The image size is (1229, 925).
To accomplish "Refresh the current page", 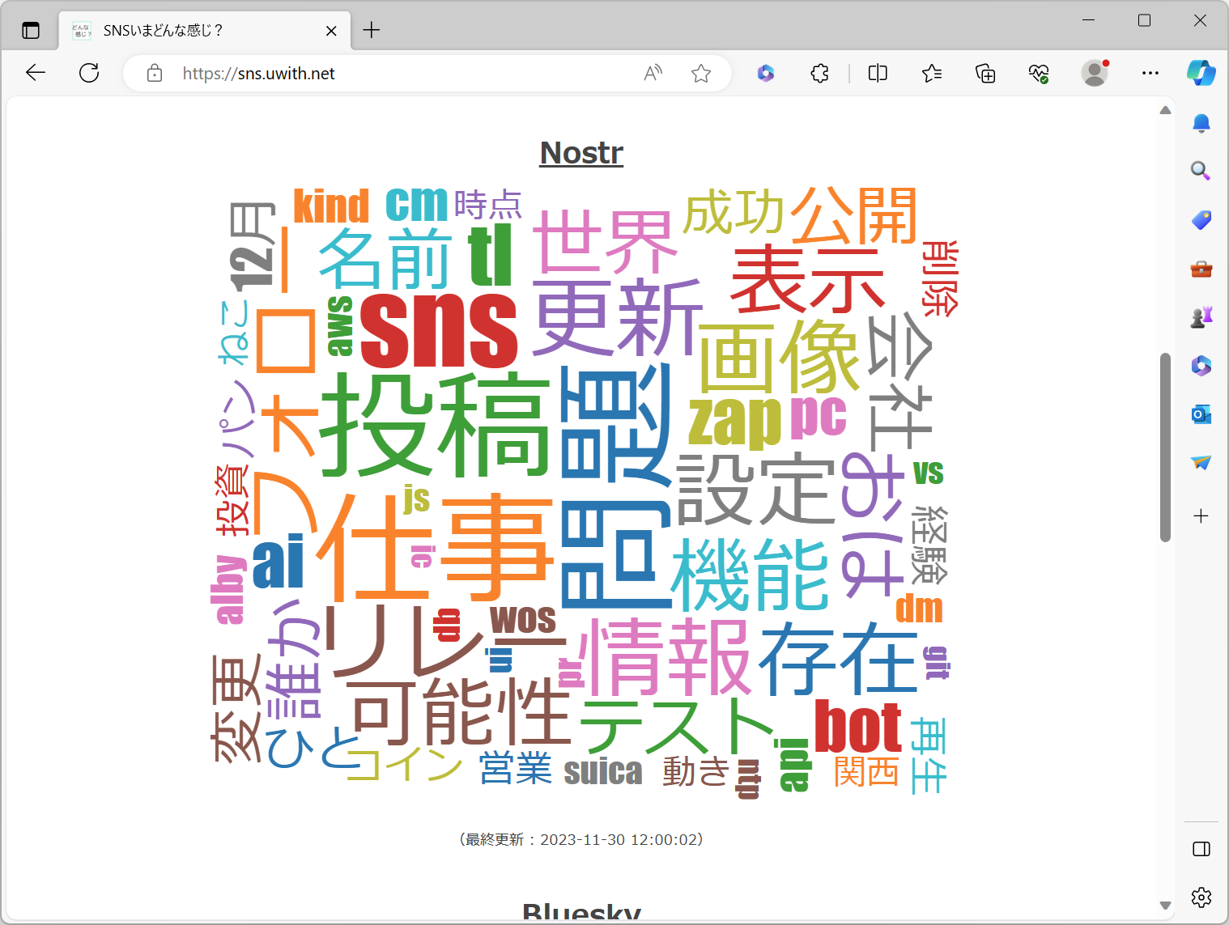I will click(89, 73).
